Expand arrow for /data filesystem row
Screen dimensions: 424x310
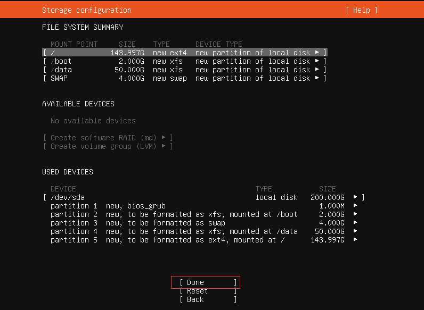point(317,70)
